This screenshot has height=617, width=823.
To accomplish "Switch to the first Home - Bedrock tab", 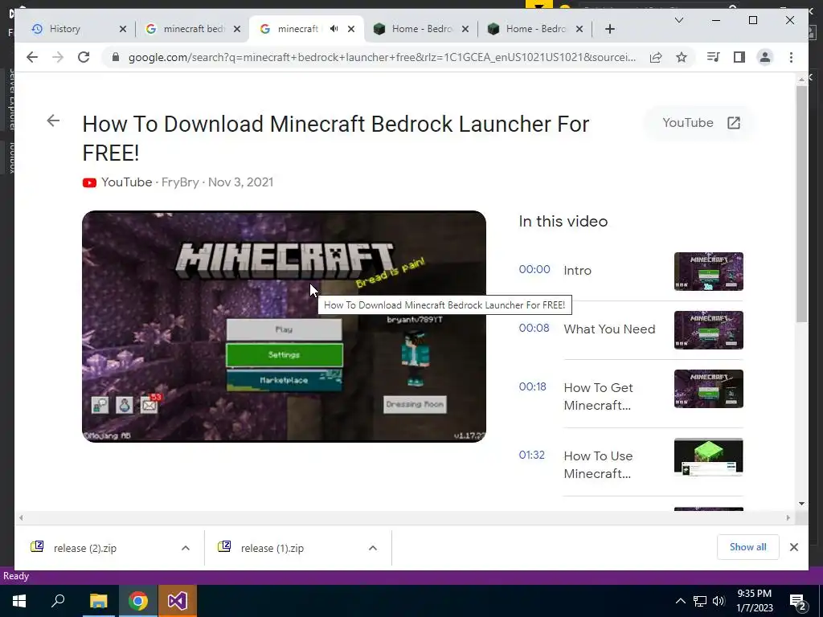I will [x=422, y=29].
